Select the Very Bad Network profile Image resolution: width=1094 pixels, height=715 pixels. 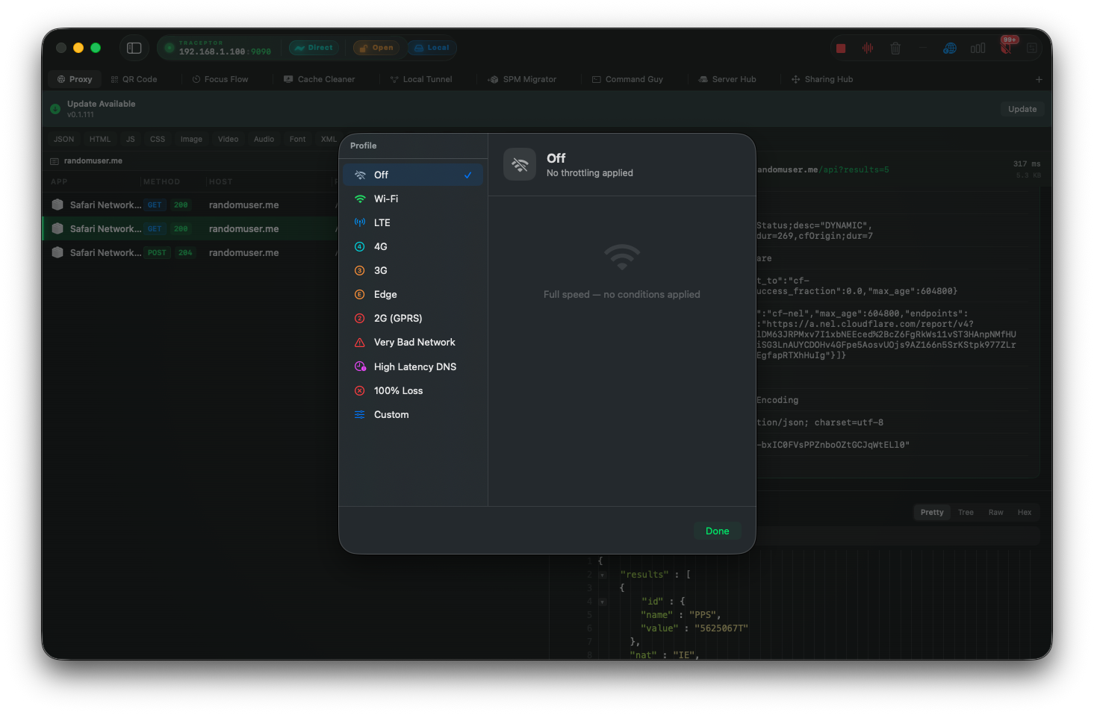click(413, 342)
